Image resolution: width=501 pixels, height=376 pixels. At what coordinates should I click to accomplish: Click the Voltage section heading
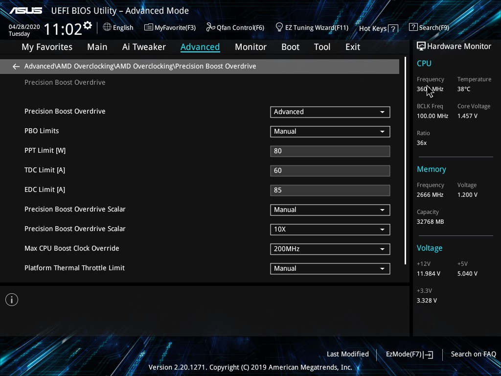(x=430, y=248)
